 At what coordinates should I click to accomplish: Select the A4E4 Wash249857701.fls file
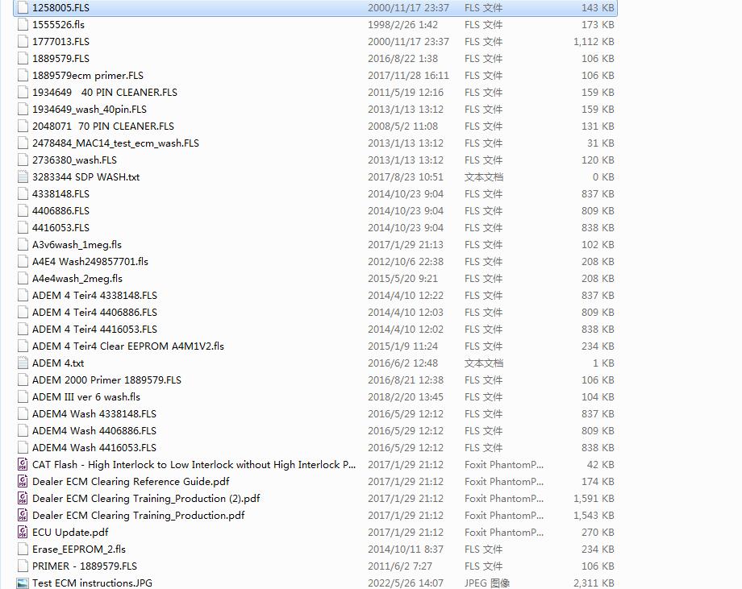[x=90, y=261]
